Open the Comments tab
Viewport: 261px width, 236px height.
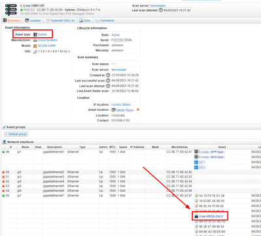point(104,20)
